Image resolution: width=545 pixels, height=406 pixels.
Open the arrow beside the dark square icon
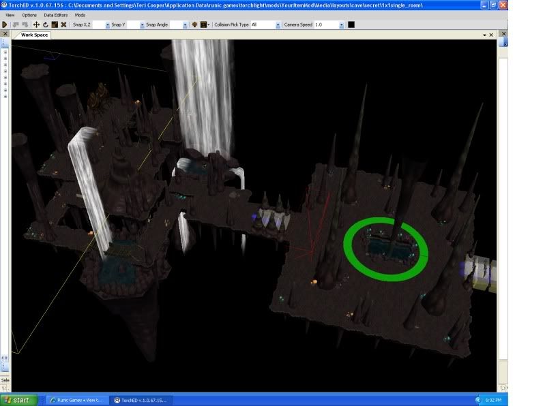click(x=209, y=25)
